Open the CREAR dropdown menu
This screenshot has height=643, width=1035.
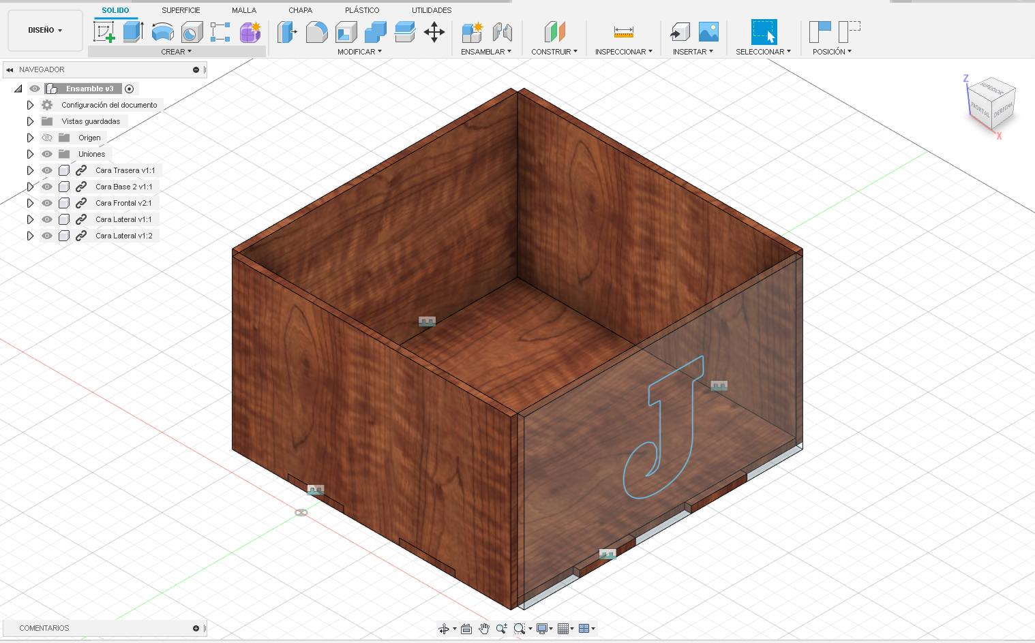coord(177,52)
